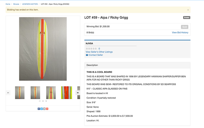Go to previous thumbnails with left arrow
The height and width of the screenshot is (128, 204).
[x=8, y=93]
